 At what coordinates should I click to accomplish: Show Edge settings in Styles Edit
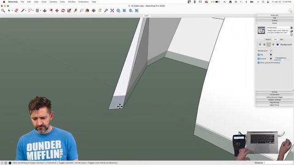click(x=260, y=44)
